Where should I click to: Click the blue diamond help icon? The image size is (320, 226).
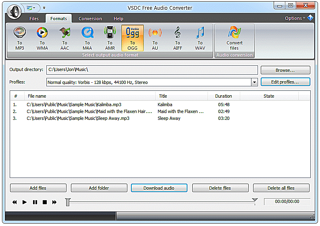click(x=310, y=18)
